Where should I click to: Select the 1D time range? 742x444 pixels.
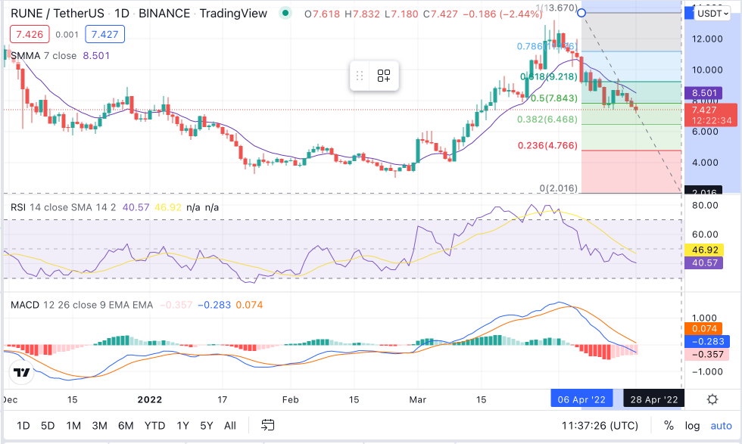point(23,426)
